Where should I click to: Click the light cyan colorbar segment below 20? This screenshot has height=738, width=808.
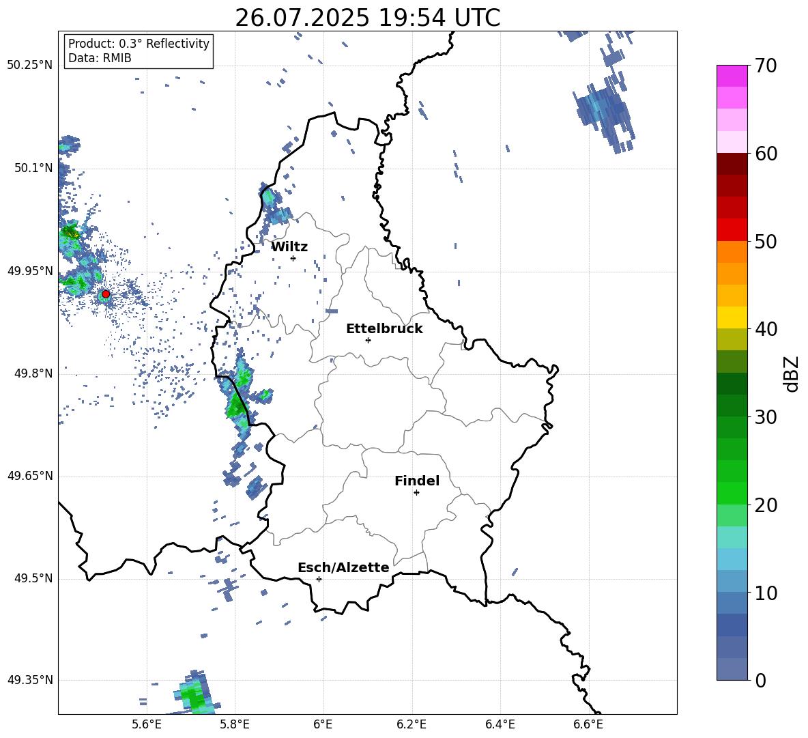coord(732,537)
